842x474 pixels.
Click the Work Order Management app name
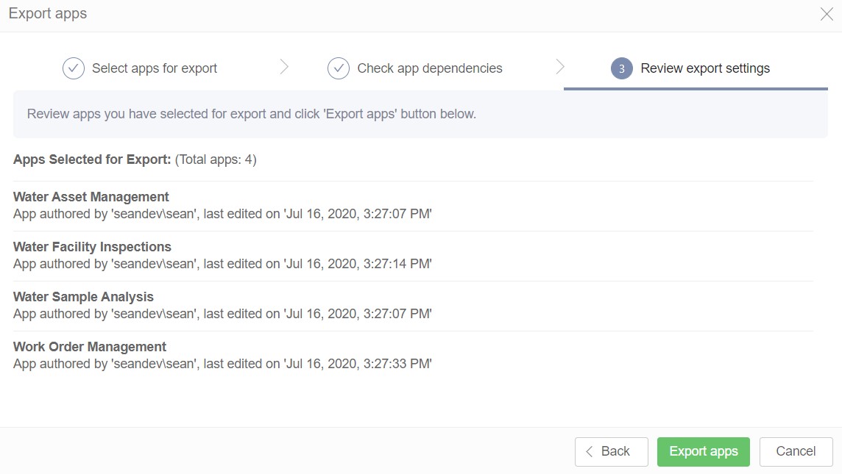coord(90,347)
